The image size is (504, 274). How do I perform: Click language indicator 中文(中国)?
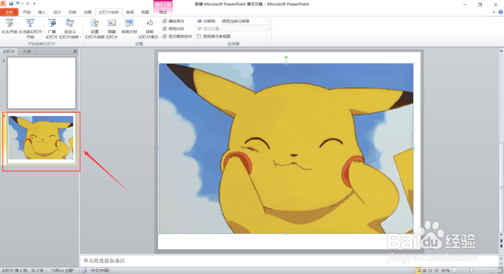[x=100, y=270]
